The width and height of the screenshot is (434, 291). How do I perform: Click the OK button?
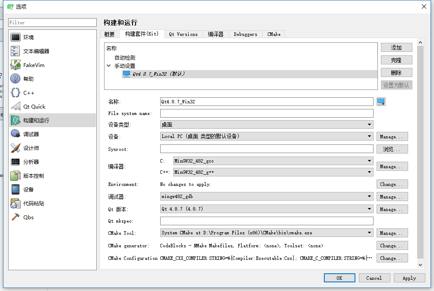(339, 278)
